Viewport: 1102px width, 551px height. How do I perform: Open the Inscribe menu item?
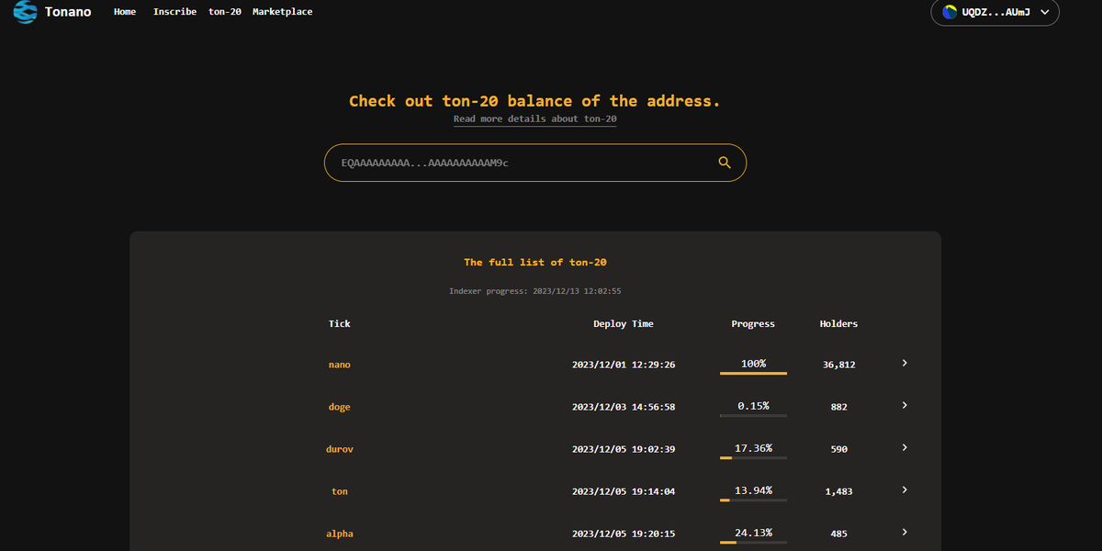174,12
